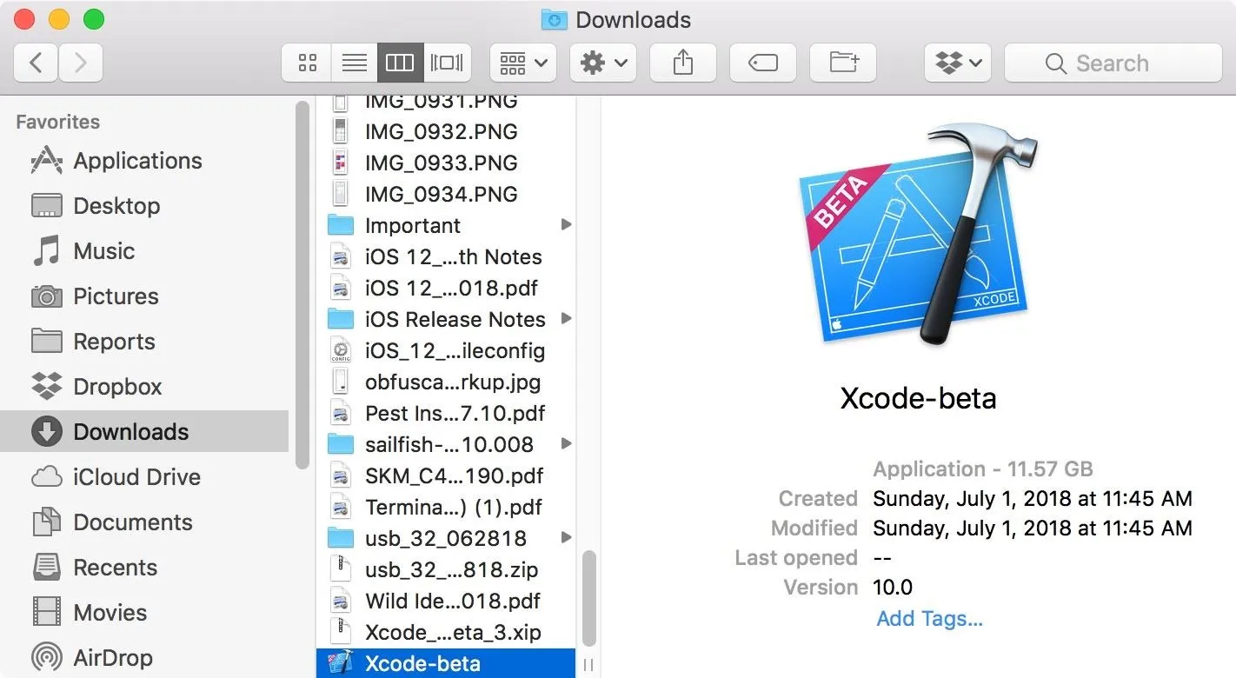Select the obfusca...rkup.jpg file
The image size is (1236, 678).
(446, 382)
